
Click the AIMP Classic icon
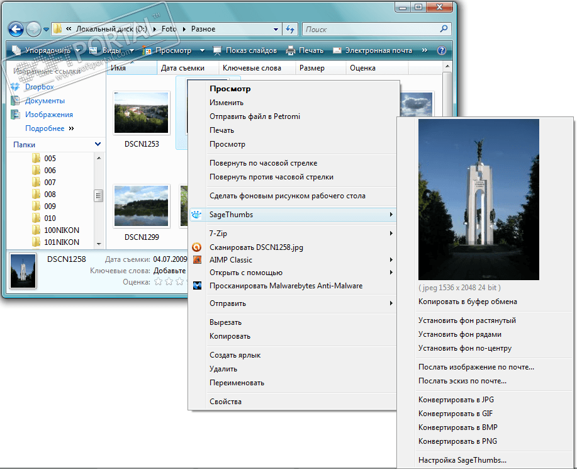197,260
